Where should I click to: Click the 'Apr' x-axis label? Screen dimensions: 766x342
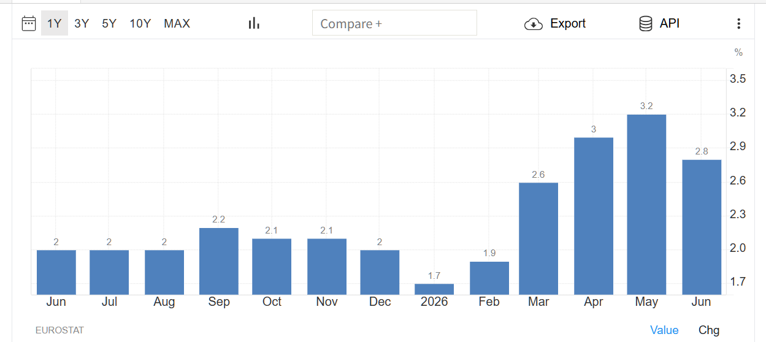click(594, 302)
